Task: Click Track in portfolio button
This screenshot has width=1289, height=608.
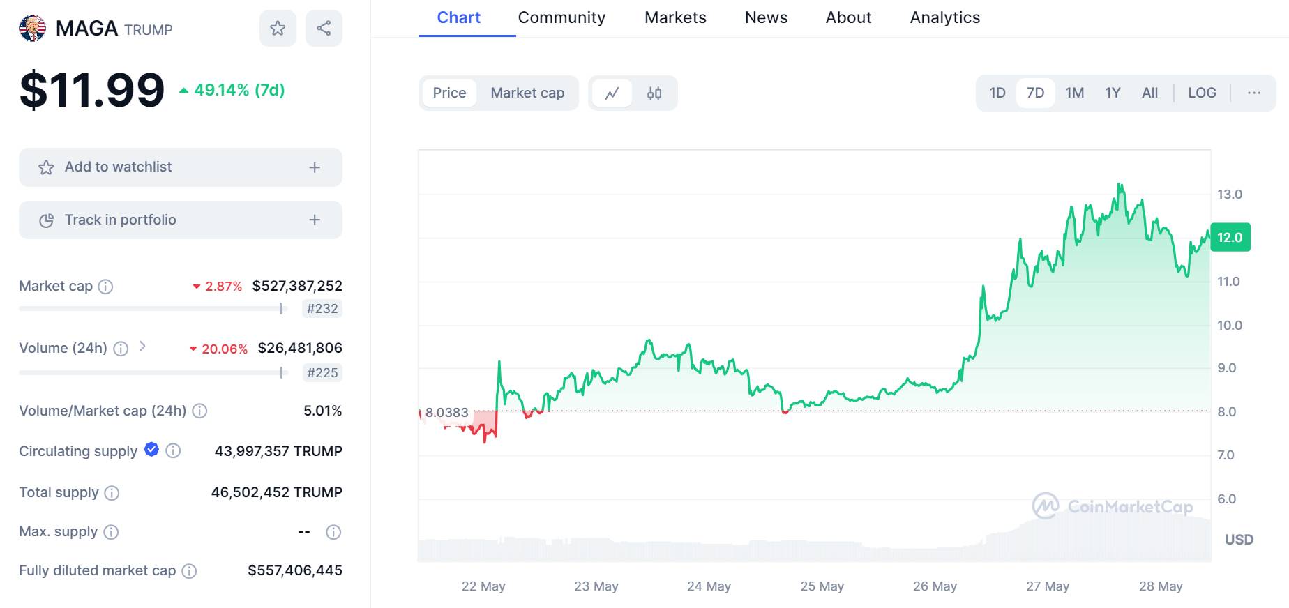Action: [181, 220]
